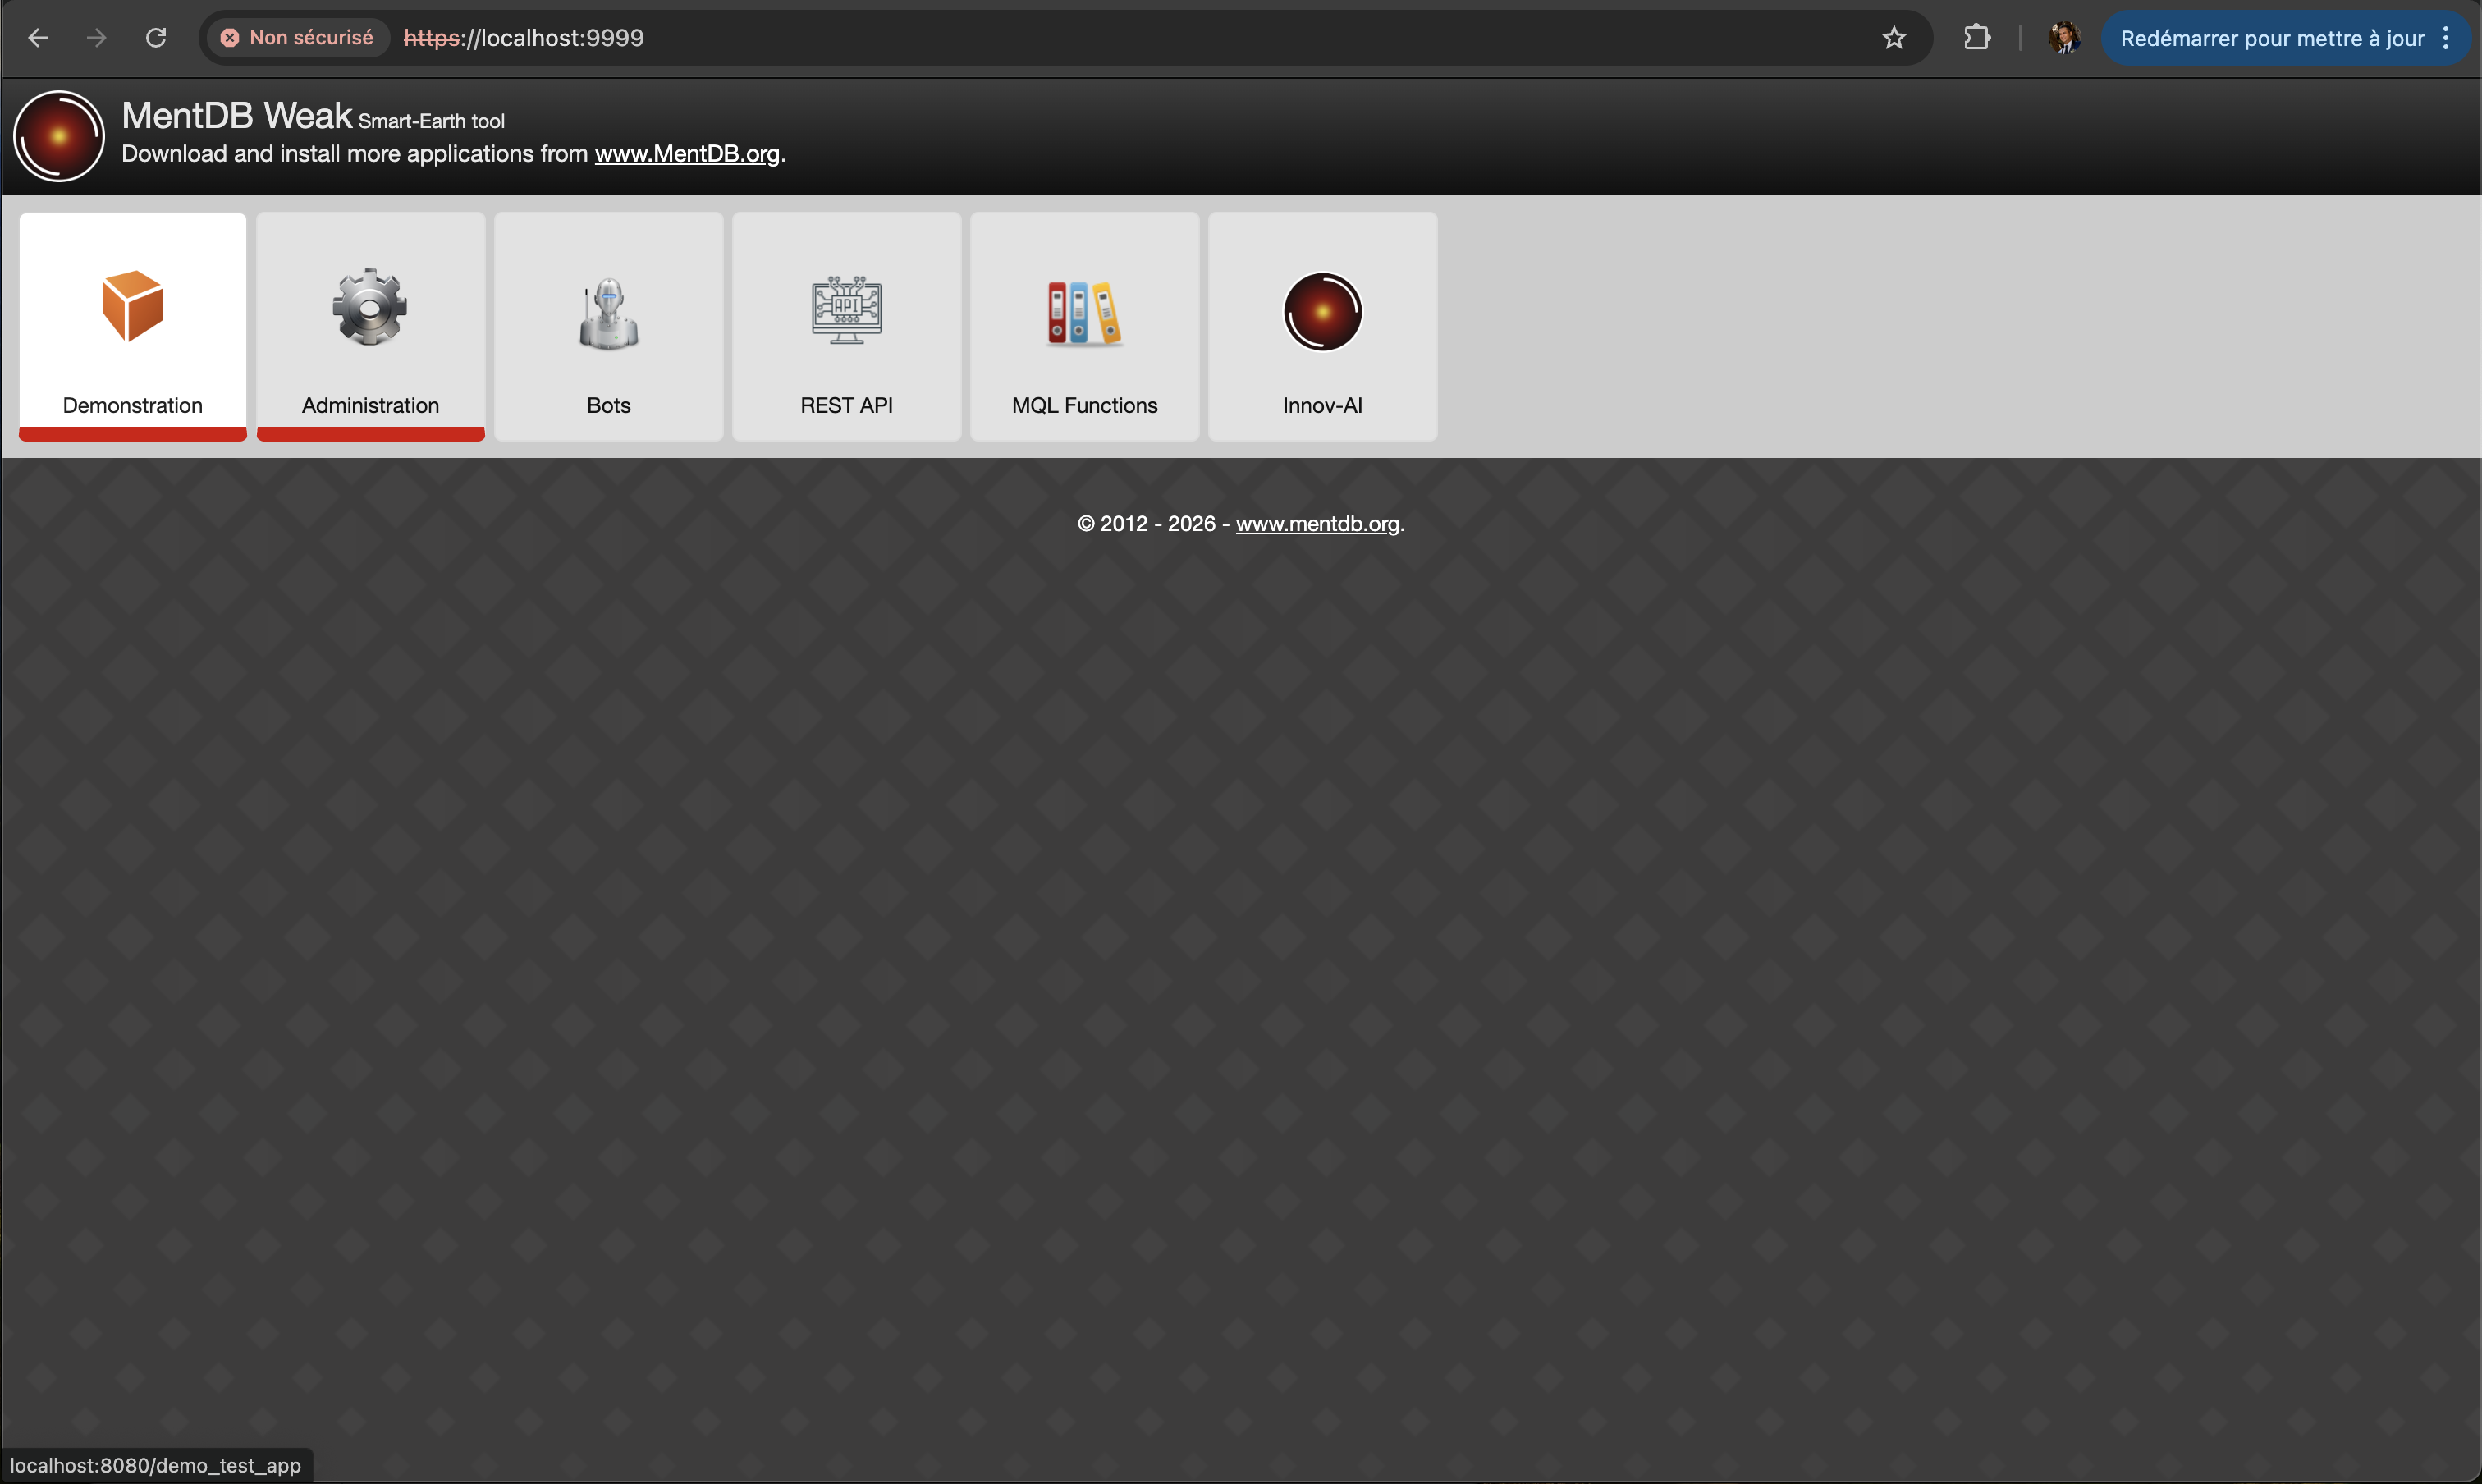
Task: Select the MQL Functions tile label
Action: pyautogui.click(x=1084, y=405)
